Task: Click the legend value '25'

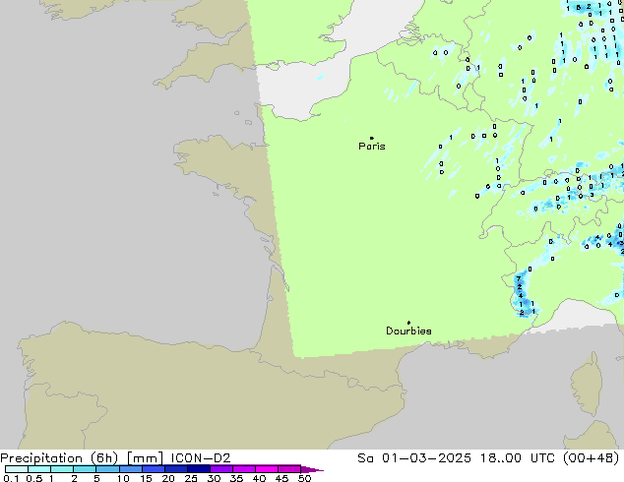Action: (x=191, y=478)
